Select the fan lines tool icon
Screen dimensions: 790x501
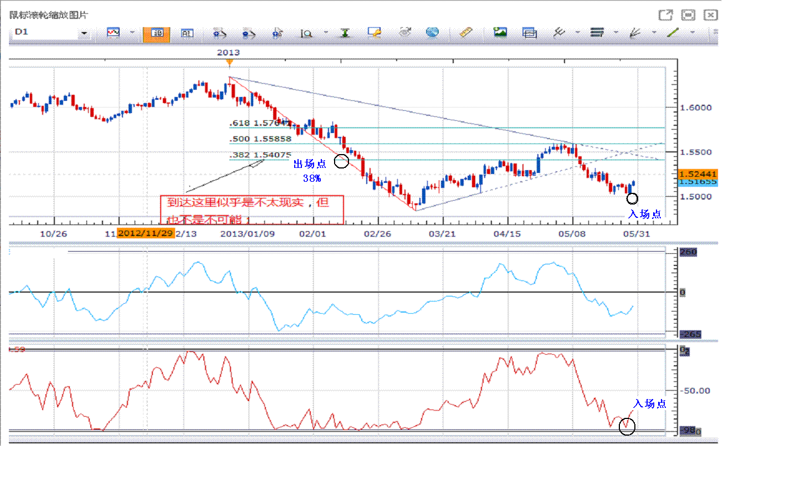click(635, 33)
